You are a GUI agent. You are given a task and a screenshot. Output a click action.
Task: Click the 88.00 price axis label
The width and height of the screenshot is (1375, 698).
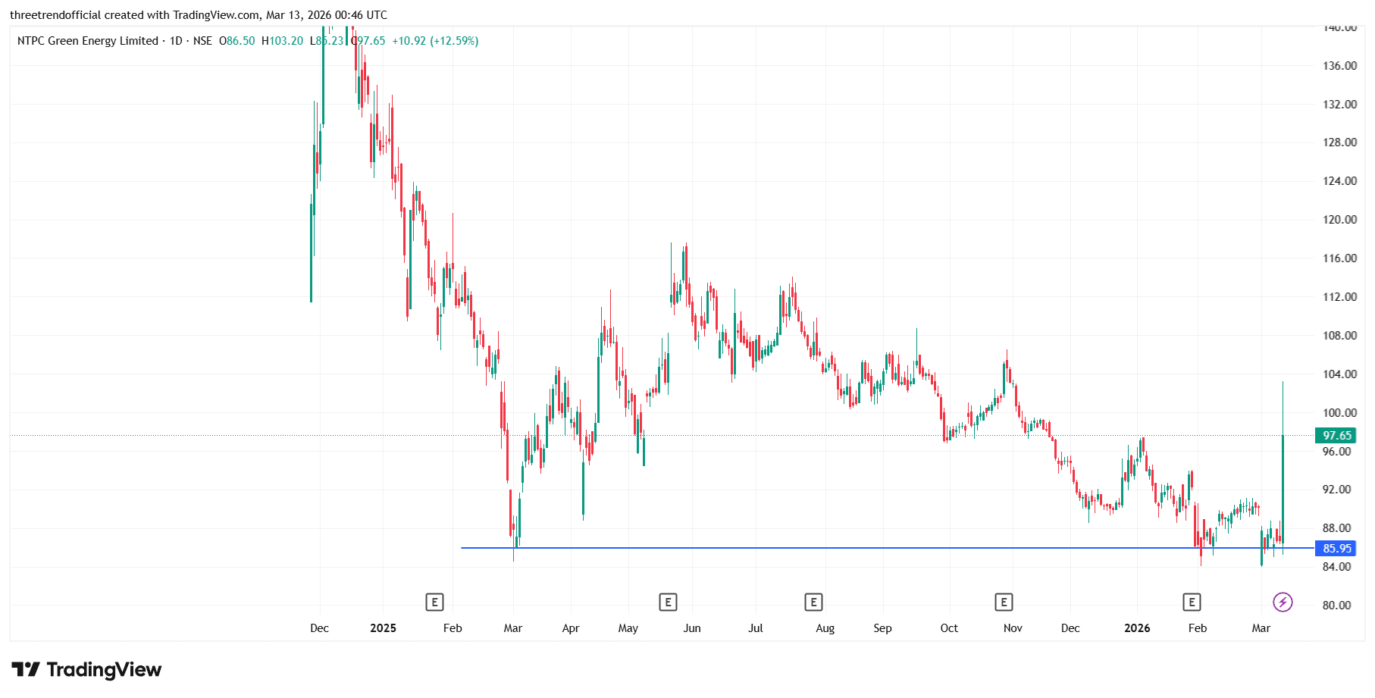tap(1336, 528)
